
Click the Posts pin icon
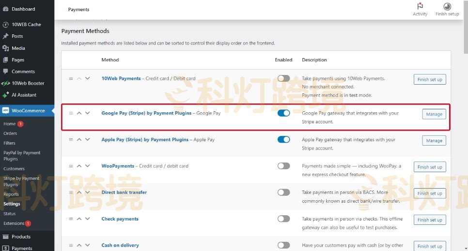5,36
